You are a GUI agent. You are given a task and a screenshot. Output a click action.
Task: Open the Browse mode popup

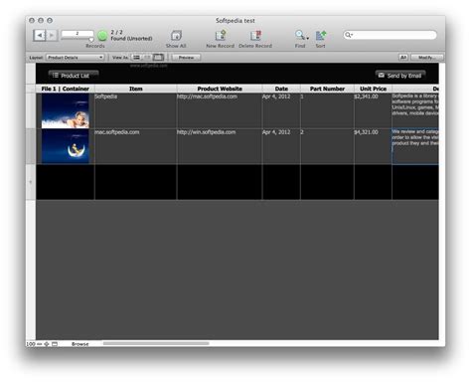80,344
